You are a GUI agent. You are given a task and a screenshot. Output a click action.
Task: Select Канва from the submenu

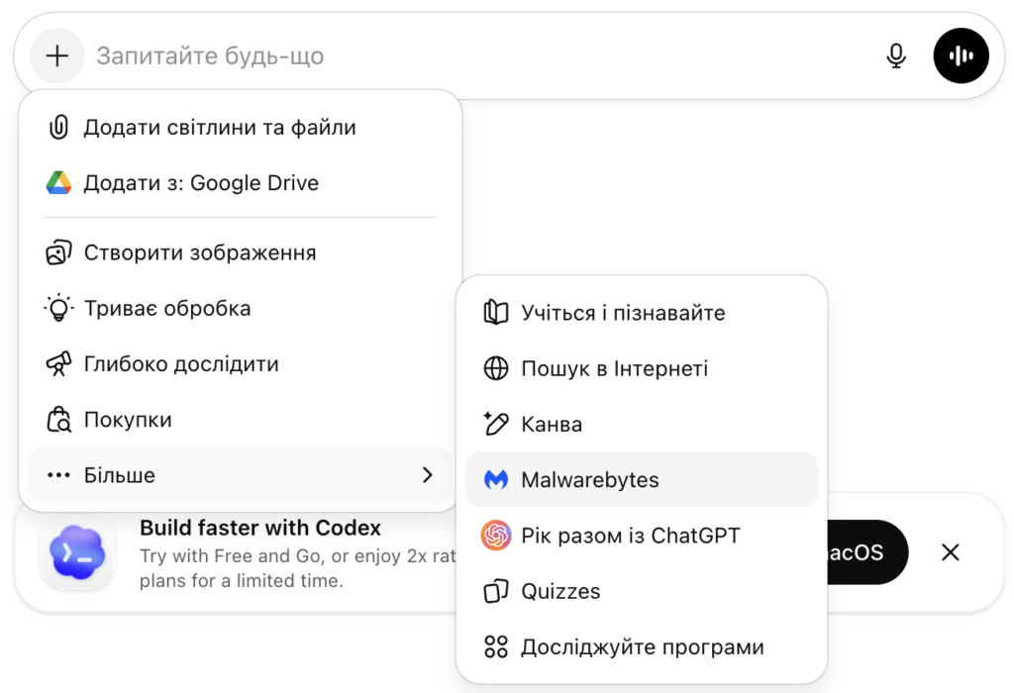point(552,425)
